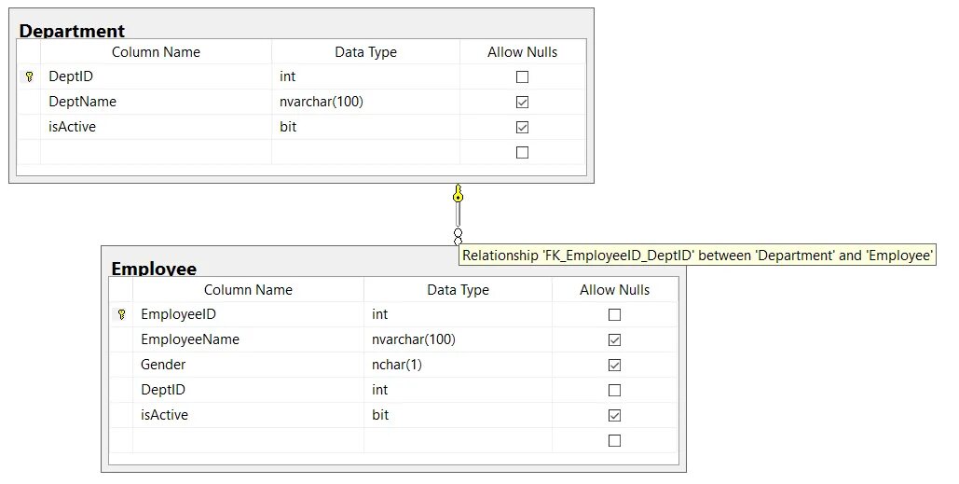Image resolution: width=959 pixels, height=484 pixels.
Task: Select the yellow key end of relationship line
Action: click(458, 195)
